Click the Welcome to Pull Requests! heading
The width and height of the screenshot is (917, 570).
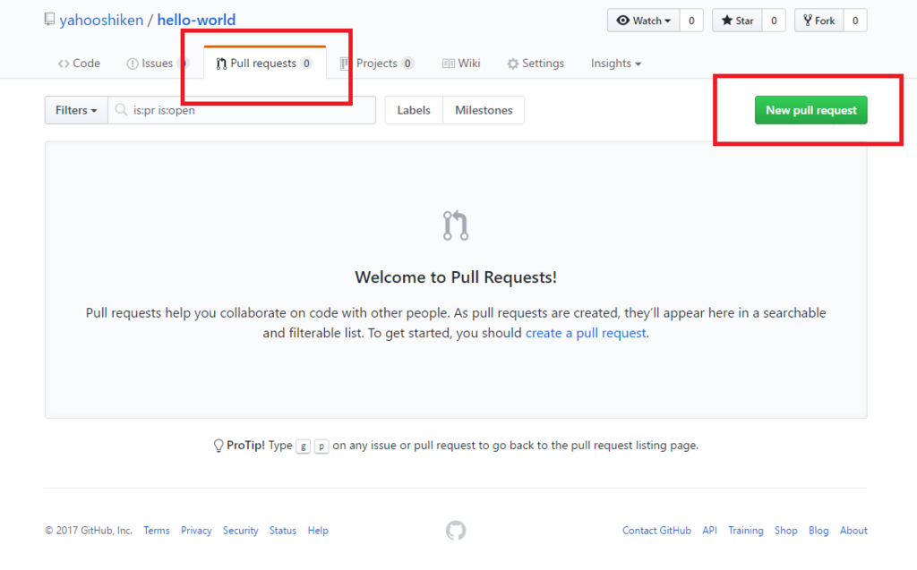[x=456, y=277]
